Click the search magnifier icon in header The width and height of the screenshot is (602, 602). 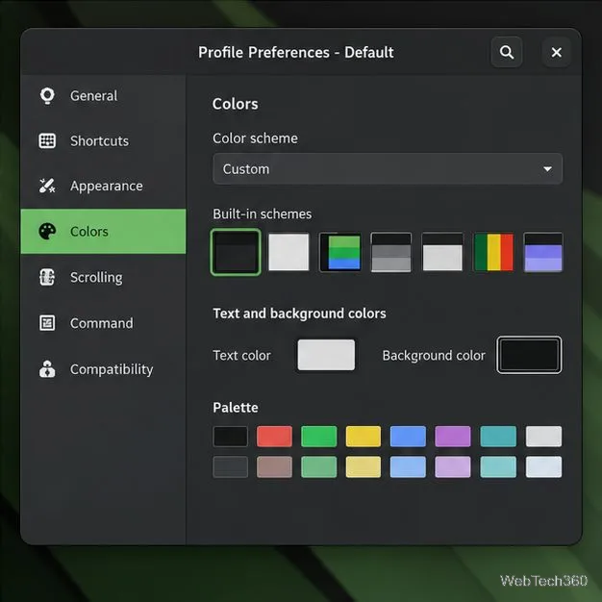pyautogui.click(x=507, y=52)
